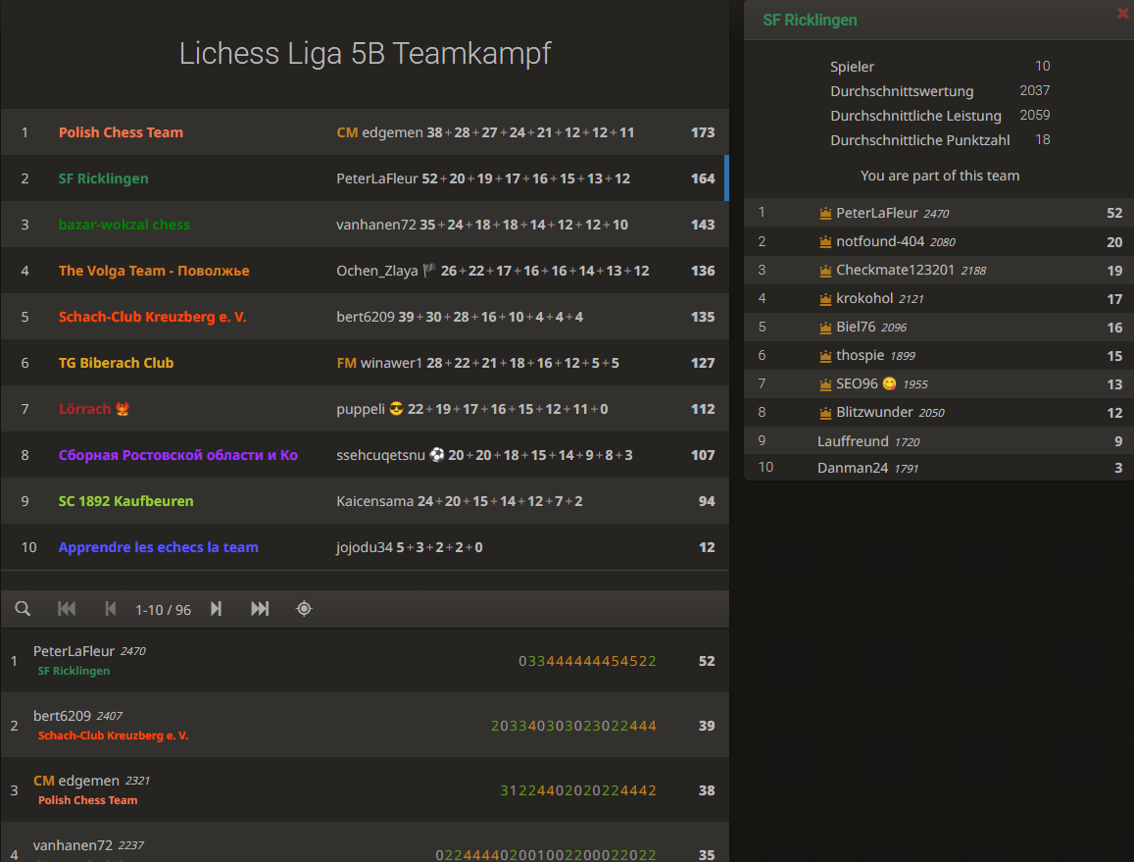This screenshot has height=862, width=1134.
Task: Jump to first page of standings
Action: pyautogui.click(x=67, y=609)
